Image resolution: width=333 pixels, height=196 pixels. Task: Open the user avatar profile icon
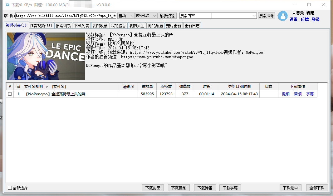click(283, 16)
